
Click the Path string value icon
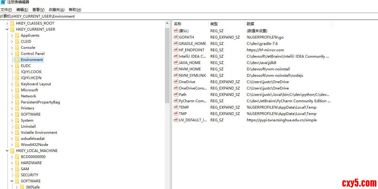point(176,94)
